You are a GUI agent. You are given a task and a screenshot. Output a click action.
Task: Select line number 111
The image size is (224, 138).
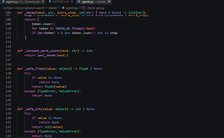(x=8, y=33)
